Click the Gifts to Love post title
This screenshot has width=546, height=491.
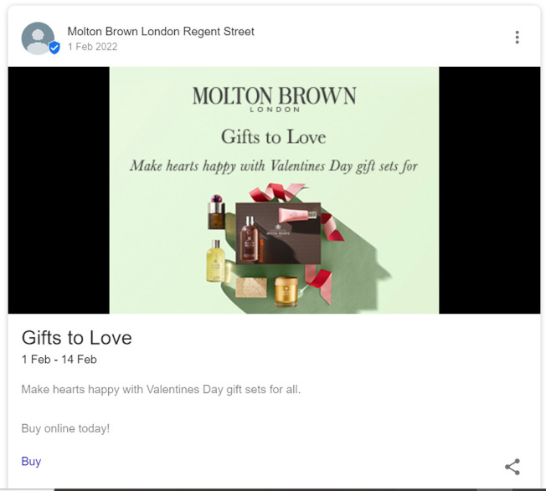[76, 337]
